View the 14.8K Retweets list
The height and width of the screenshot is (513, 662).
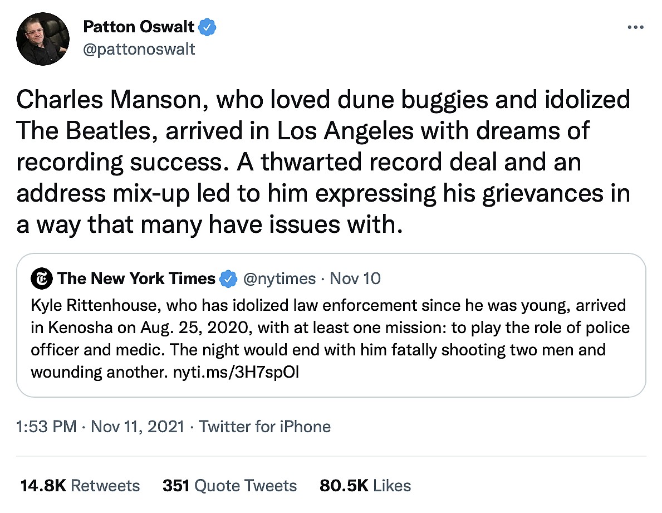click(x=80, y=485)
